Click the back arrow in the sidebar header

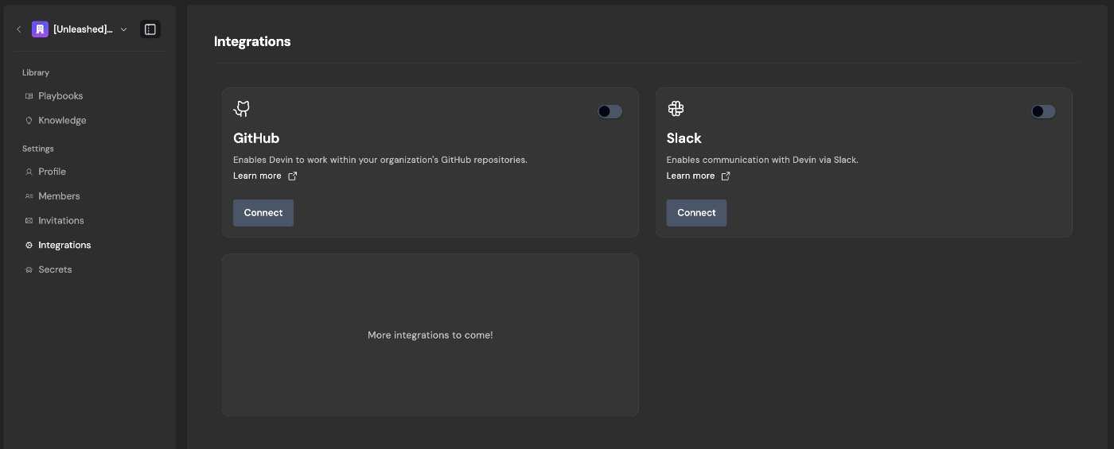pos(19,29)
